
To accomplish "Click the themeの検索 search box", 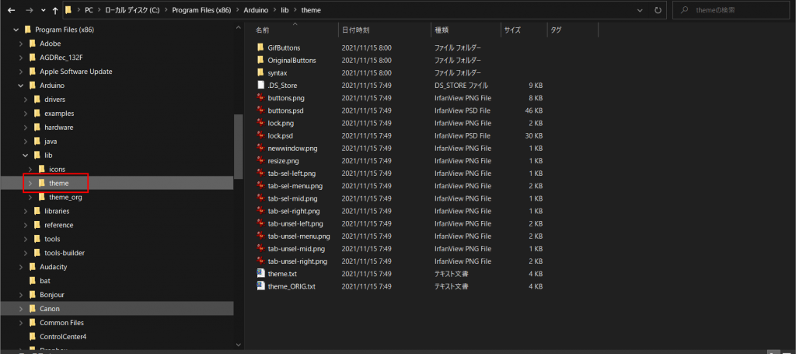I will [738, 10].
